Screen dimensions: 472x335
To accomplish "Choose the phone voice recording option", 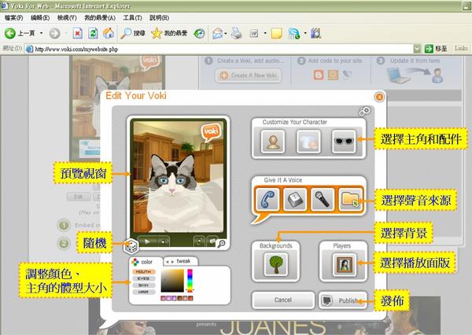I will [267, 199].
